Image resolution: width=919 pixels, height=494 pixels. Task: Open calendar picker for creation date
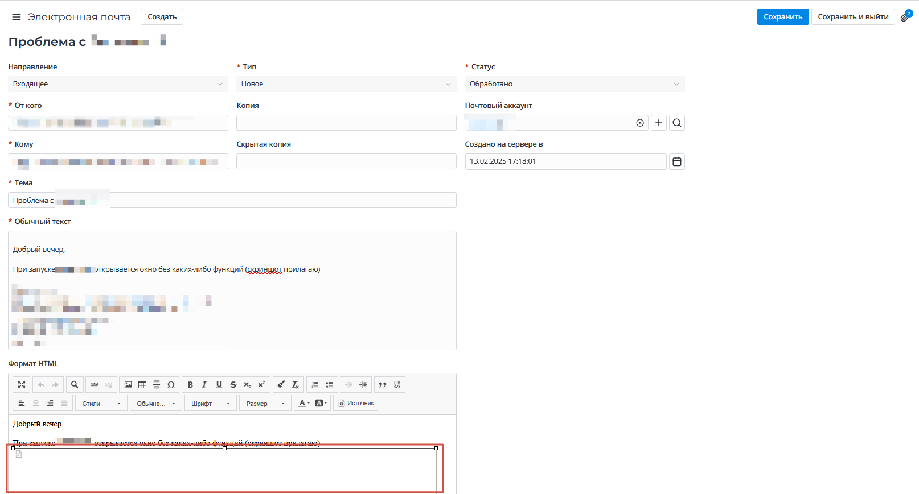click(676, 161)
